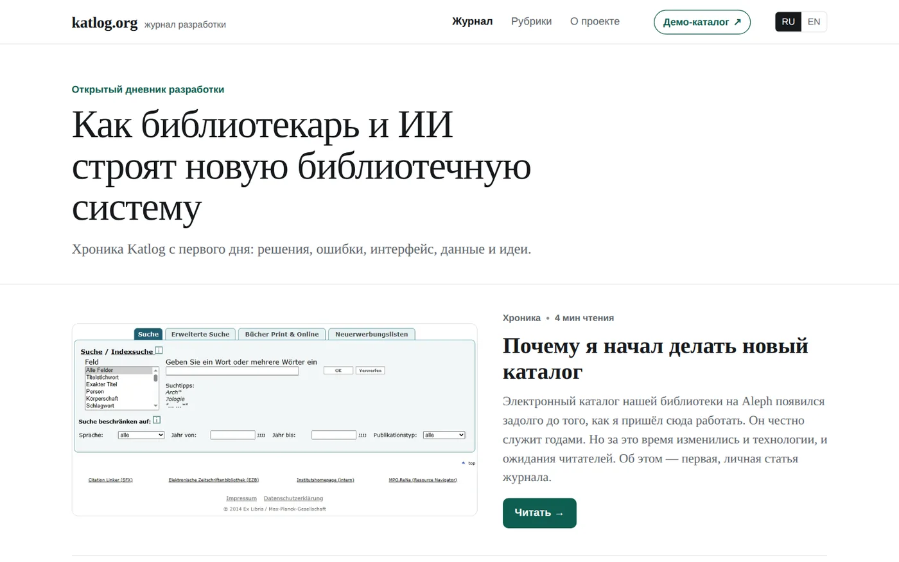The image size is (899, 562).
Task: Switch language to EN
Action: click(x=814, y=22)
